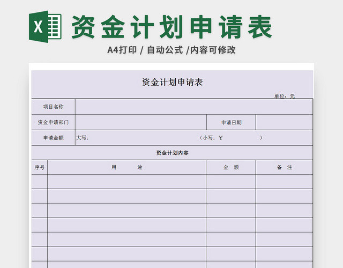This screenshot has height=268, width=343.
Task: Select the 申请日期 label cell
Action: click(231, 122)
